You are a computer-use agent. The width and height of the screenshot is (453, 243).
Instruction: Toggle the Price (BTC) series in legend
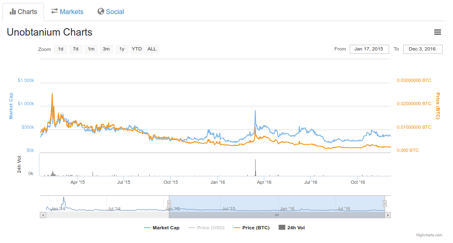(252, 228)
